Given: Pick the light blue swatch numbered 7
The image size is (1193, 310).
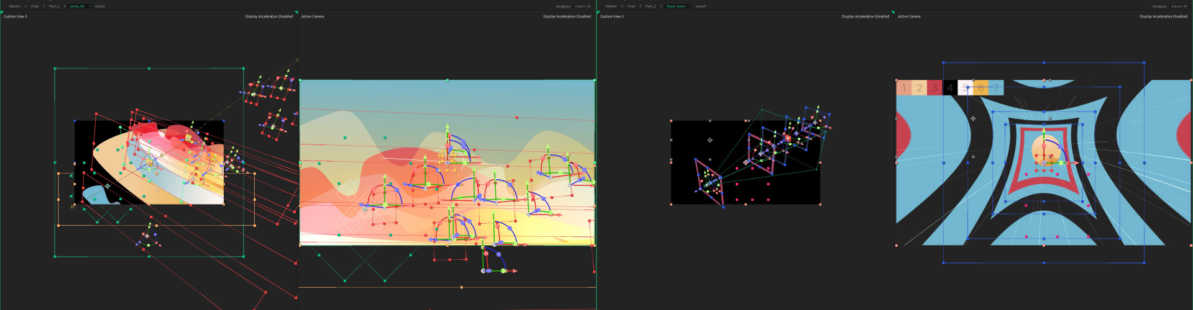Looking at the screenshot, I should point(996,88).
